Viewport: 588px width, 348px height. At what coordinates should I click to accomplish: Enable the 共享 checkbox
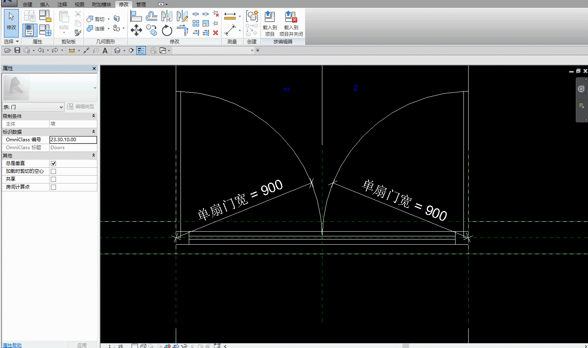coord(54,179)
